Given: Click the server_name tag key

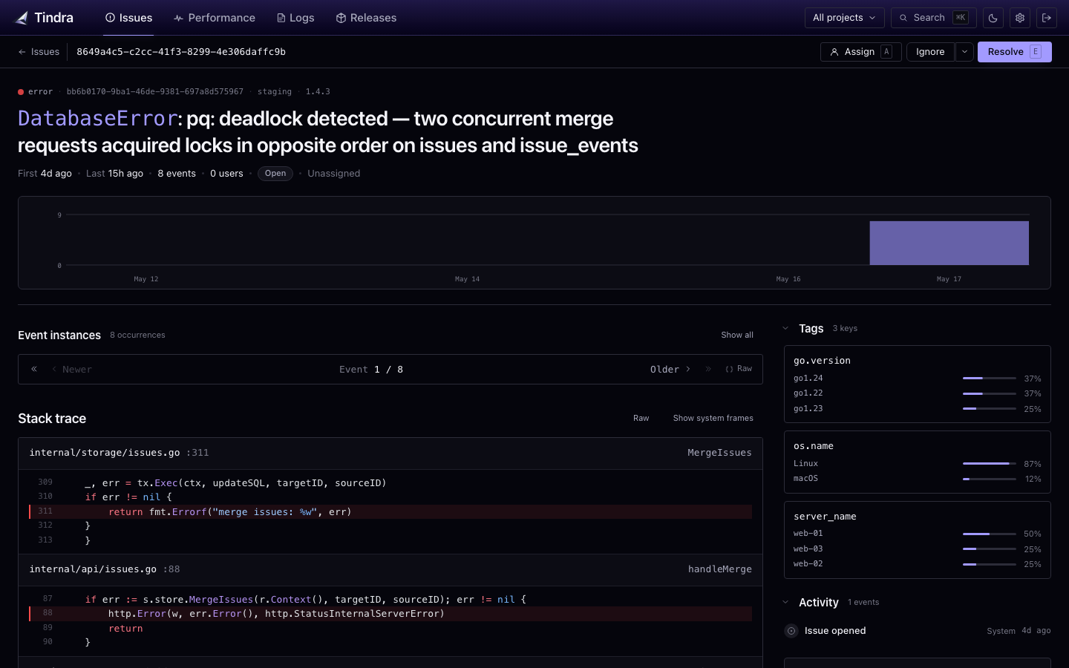Looking at the screenshot, I should tap(825, 517).
